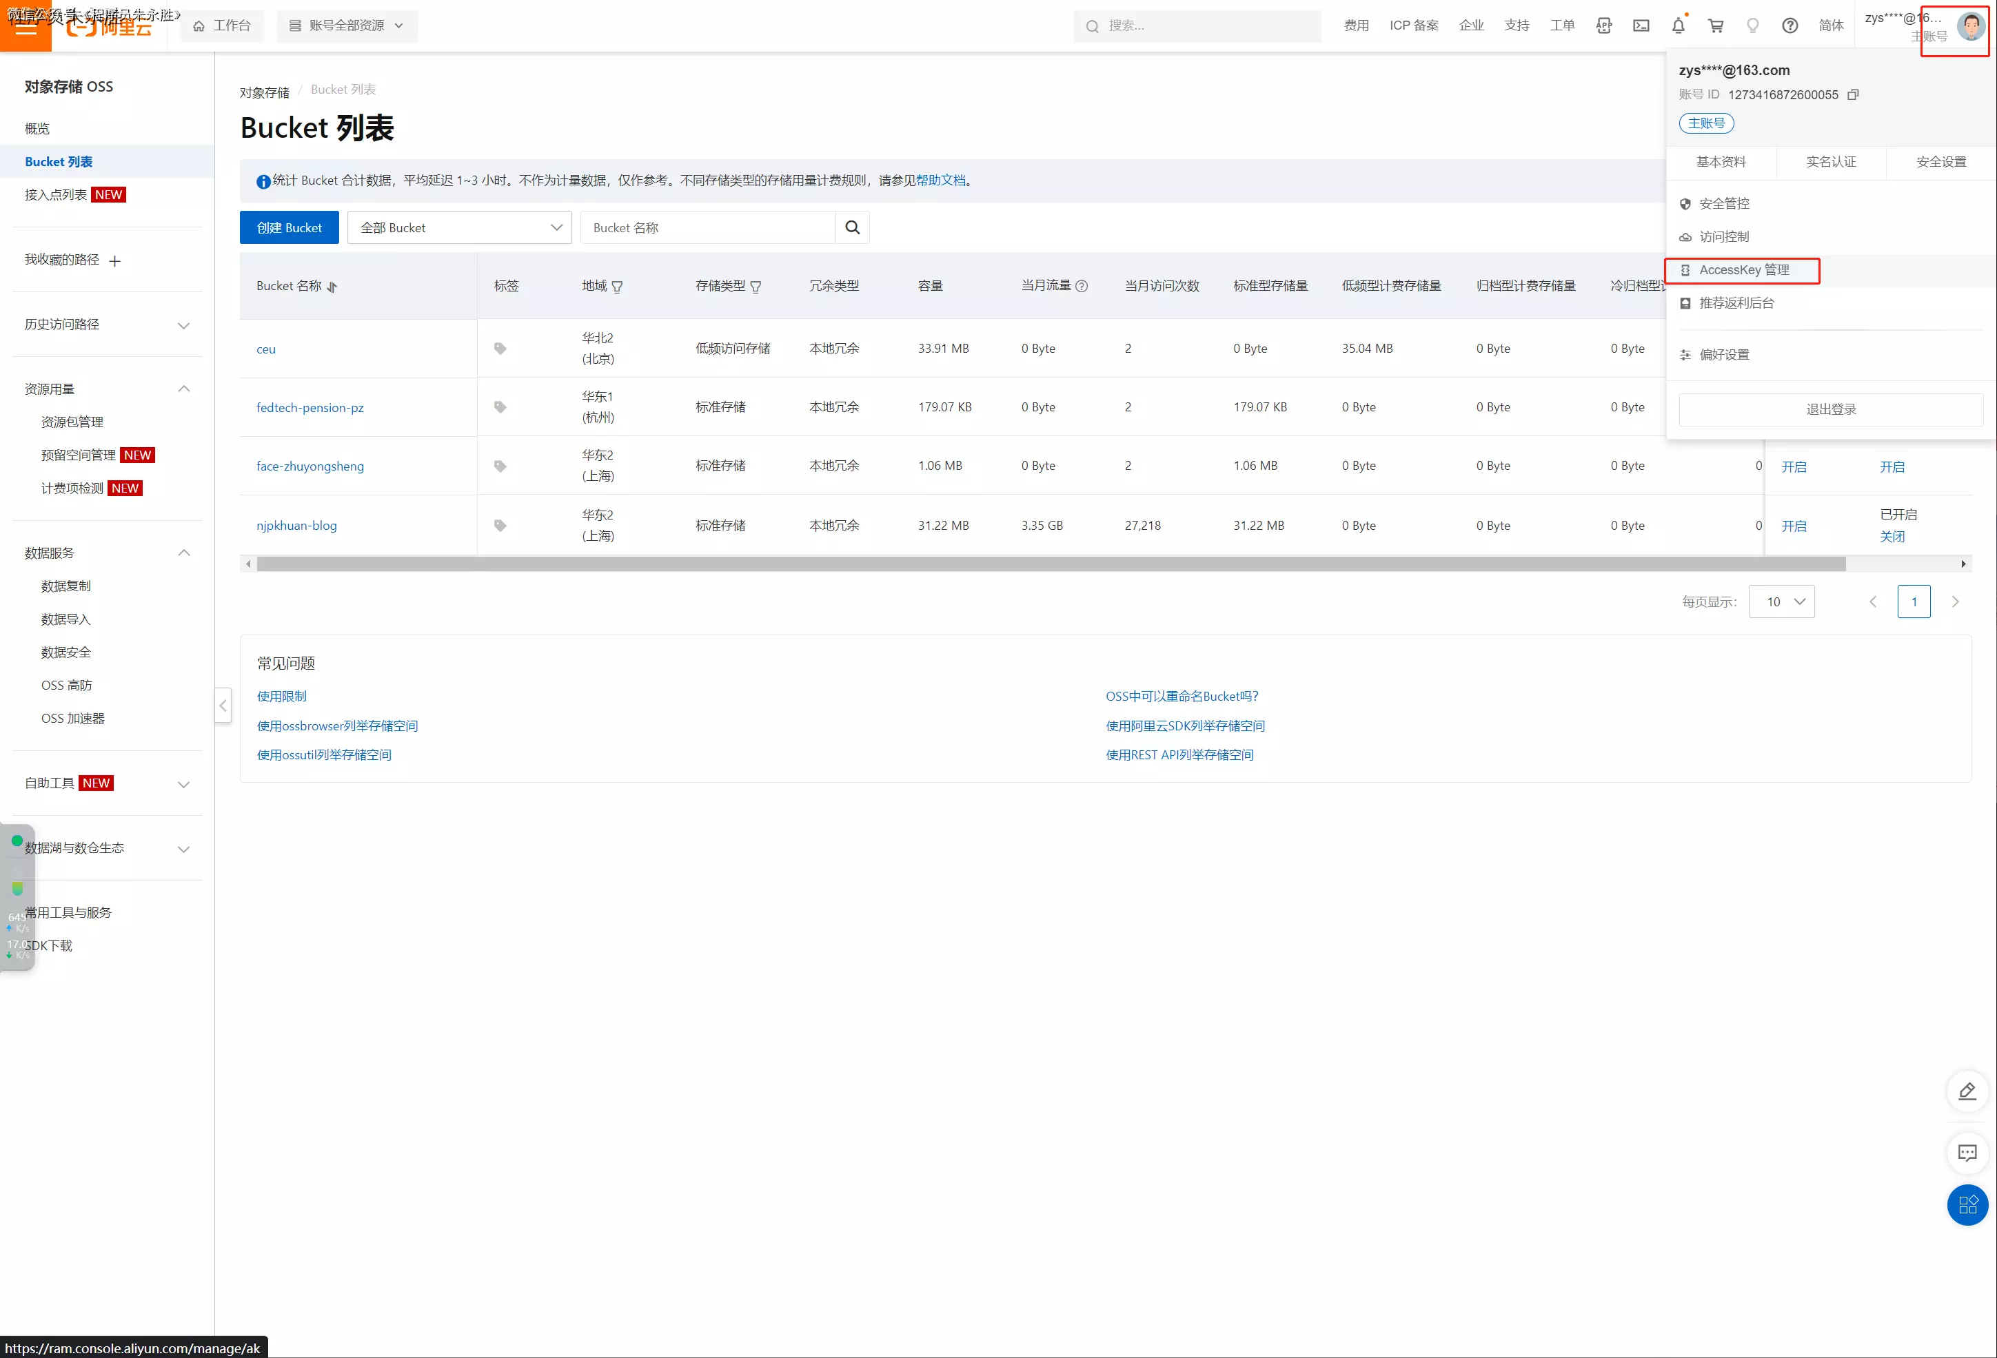
Task: Open ICP 备案 in header
Action: (x=1414, y=25)
